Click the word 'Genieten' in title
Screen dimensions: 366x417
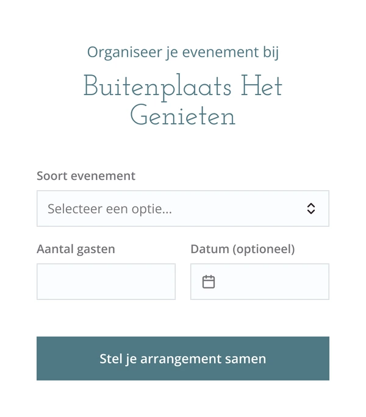tap(183, 115)
